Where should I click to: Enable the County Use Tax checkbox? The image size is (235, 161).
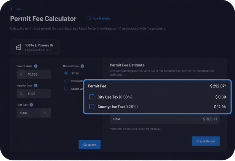[x=92, y=107]
